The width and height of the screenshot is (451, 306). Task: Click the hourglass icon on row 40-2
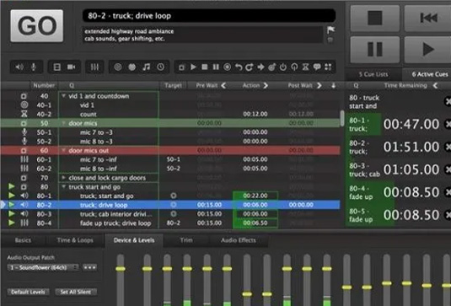pyautogui.click(x=24, y=114)
